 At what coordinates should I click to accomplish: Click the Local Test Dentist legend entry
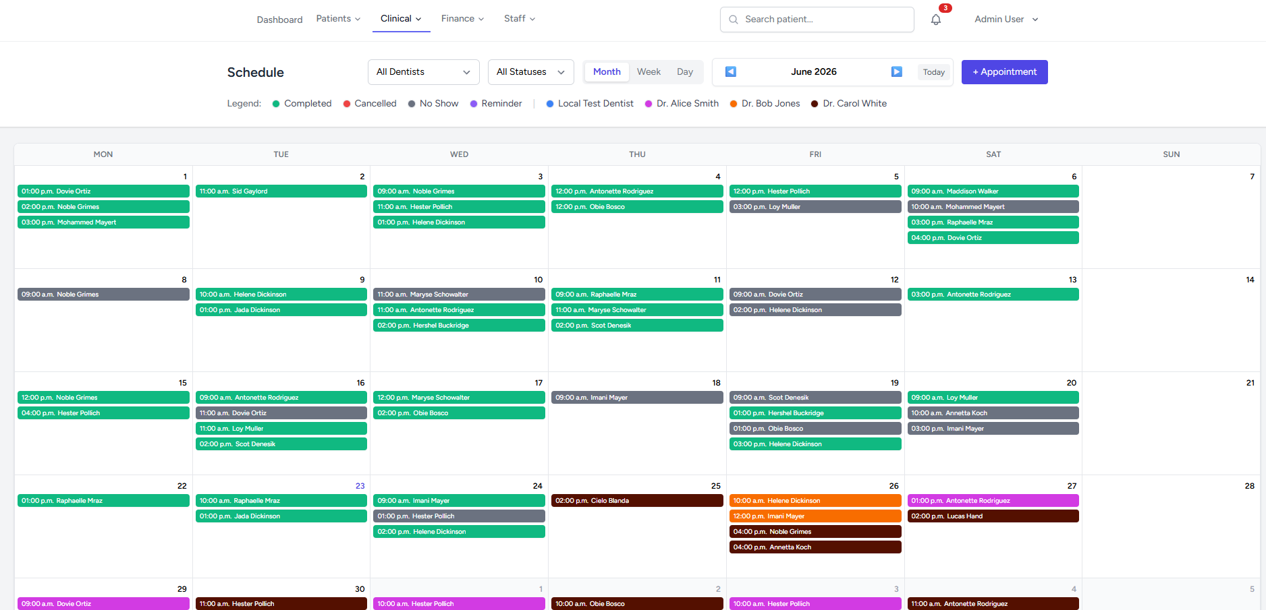point(590,104)
